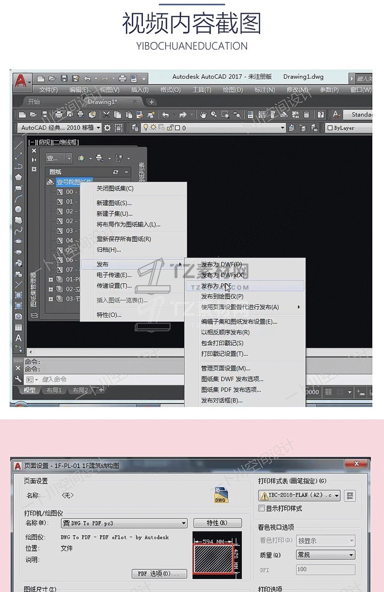The image size is (384, 592).
Task: Open AutoCAD 经典 workspace dropdown
Action: 99,128
